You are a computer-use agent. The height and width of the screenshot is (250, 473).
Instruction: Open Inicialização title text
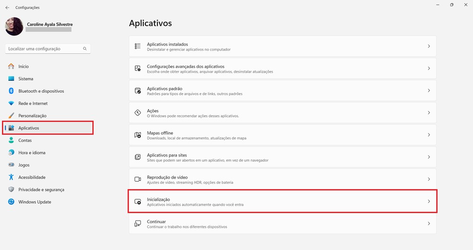158,199
